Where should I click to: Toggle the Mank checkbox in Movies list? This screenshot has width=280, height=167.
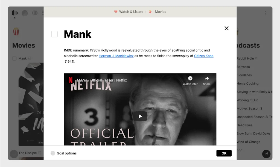pos(14,58)
